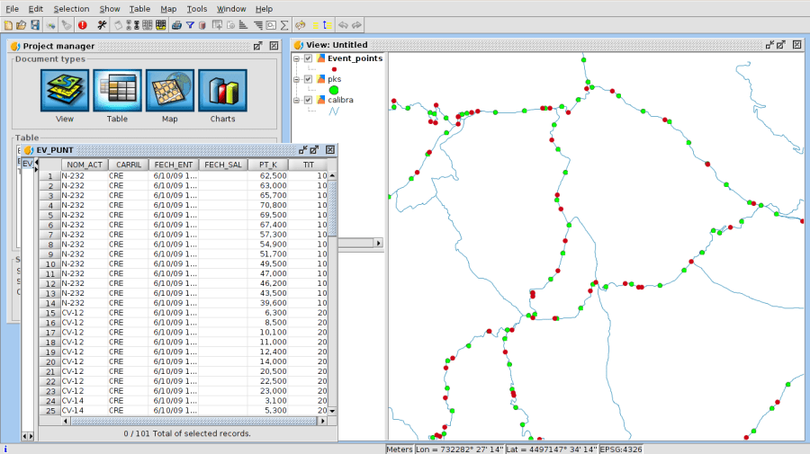The width and height of the screenshot is (810, 454).
Task: Open the Tools menu
Action: tap(197, 8)
